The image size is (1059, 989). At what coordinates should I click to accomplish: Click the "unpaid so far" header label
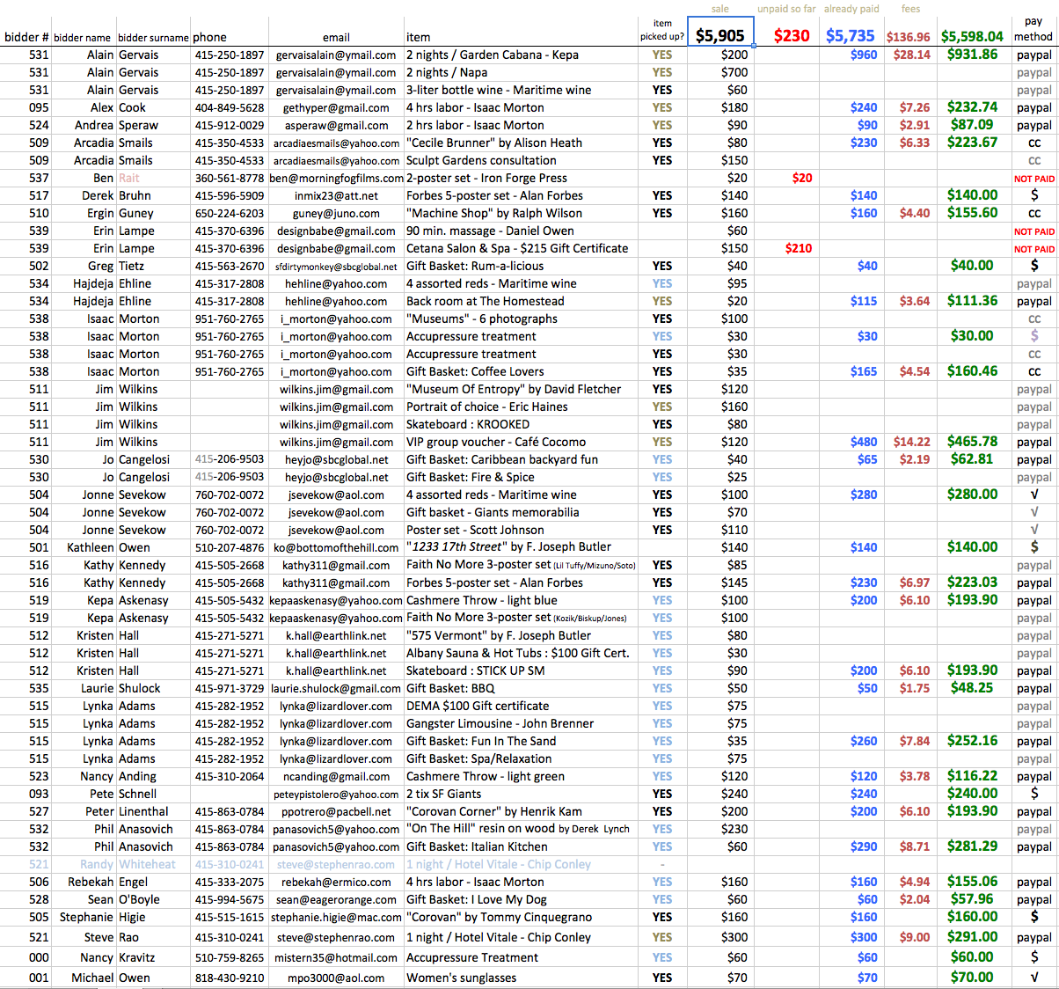point(786,9)
